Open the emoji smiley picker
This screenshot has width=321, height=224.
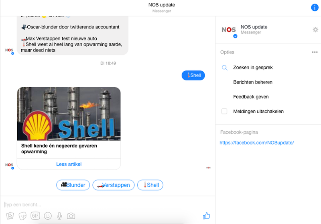point(48,216)
